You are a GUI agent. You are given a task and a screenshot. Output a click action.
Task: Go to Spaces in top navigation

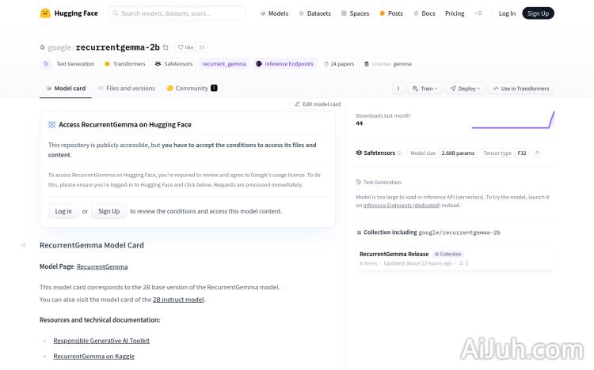click(x=356, y=13)
